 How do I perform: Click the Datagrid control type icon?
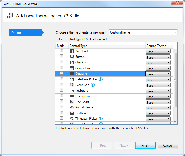click(72, 74)
